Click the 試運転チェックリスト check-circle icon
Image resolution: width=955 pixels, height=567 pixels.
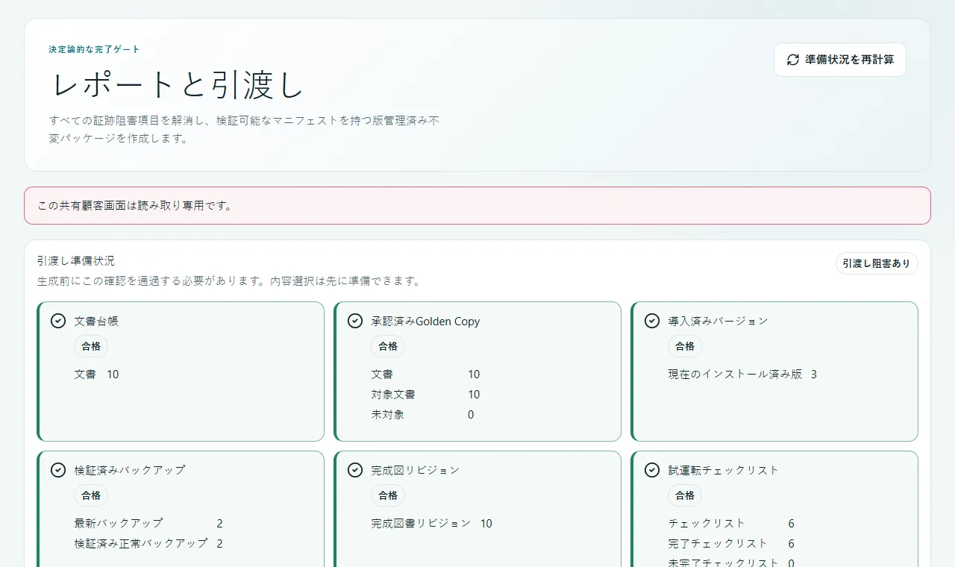651,470
